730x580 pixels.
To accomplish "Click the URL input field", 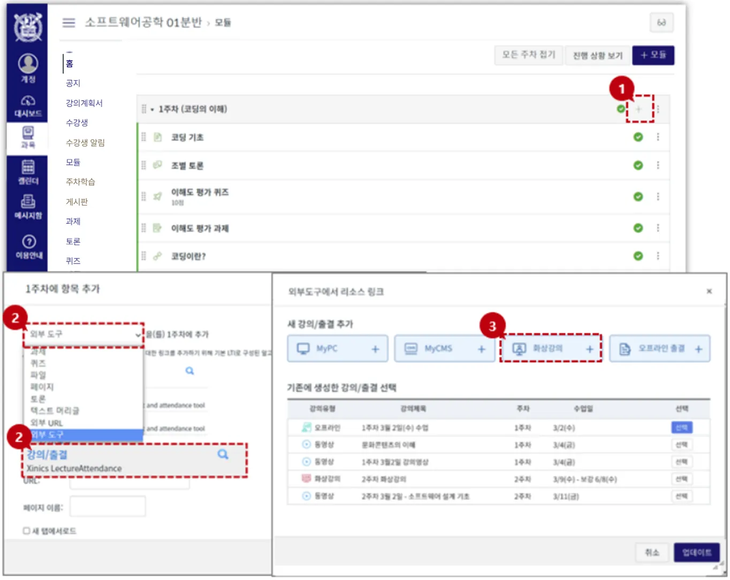I will click(130, 483).
